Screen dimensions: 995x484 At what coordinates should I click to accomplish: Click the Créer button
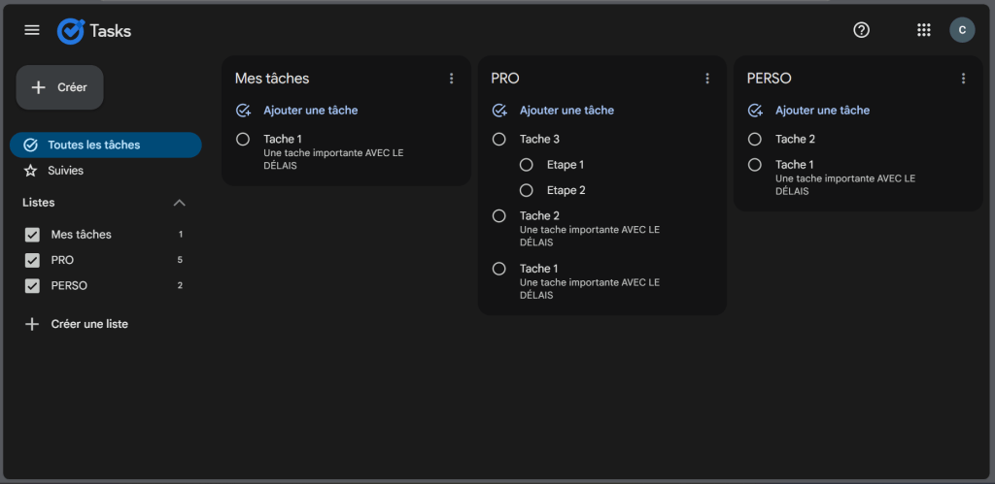[60, 87]
